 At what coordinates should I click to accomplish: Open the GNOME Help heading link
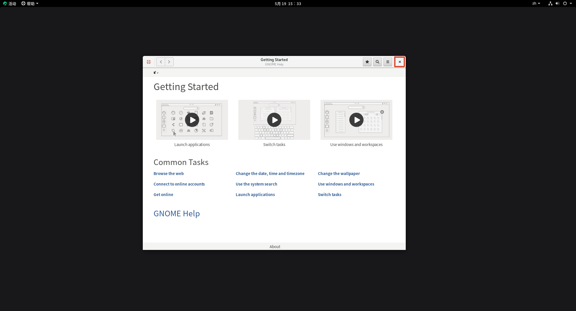pos(177,213)
